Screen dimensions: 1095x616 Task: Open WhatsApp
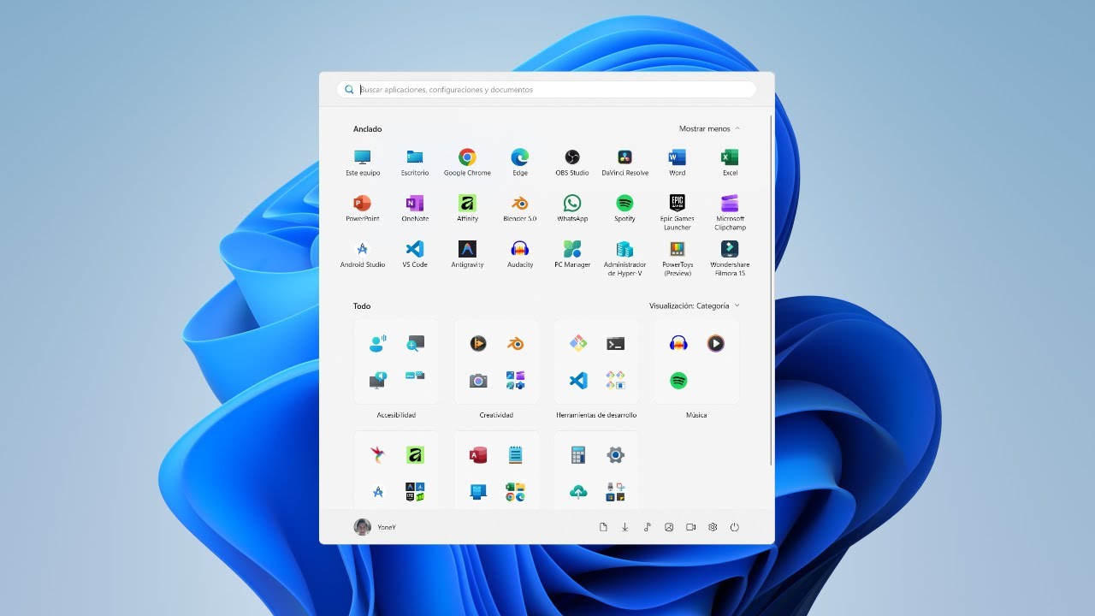[x=572, y=208]
